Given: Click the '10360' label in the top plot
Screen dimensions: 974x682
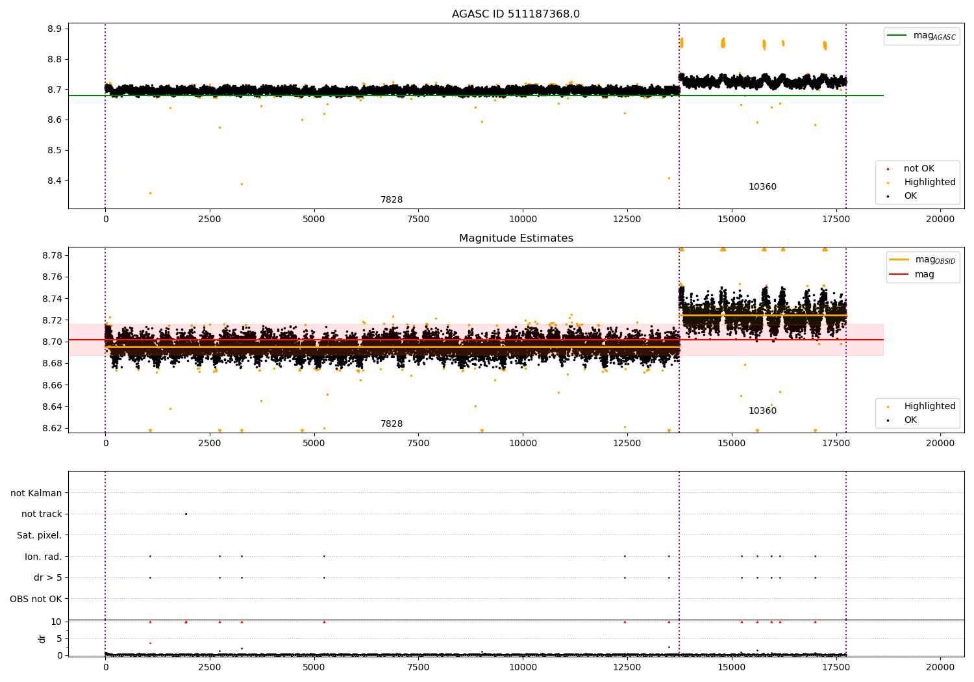Looking at the screenshot, I should (x=762, y=187).
